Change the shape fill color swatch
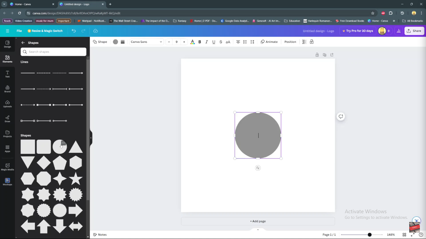The image size is (426, 239). 115,42
